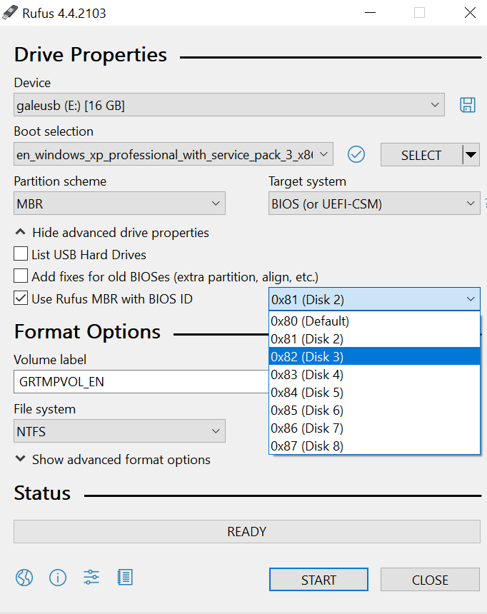The height and width of the screenshot is (614, 487).
Task: Click the SELECT button
Action: (x=421, y=155)
